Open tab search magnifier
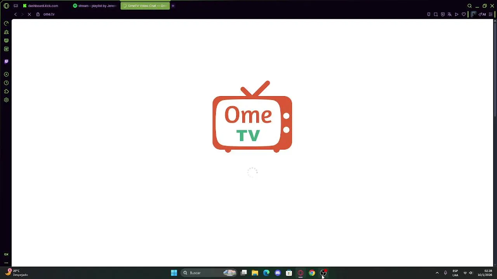 [469, 6]
